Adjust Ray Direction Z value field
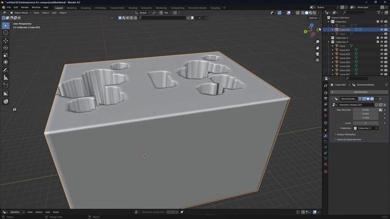 pos(366,118)
